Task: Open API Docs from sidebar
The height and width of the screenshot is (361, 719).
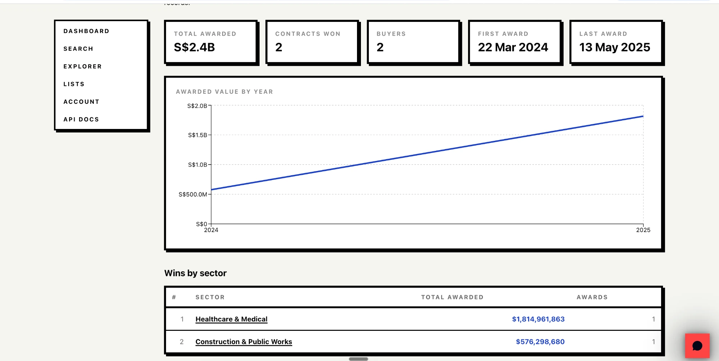Action: click(x=81, y=119)
